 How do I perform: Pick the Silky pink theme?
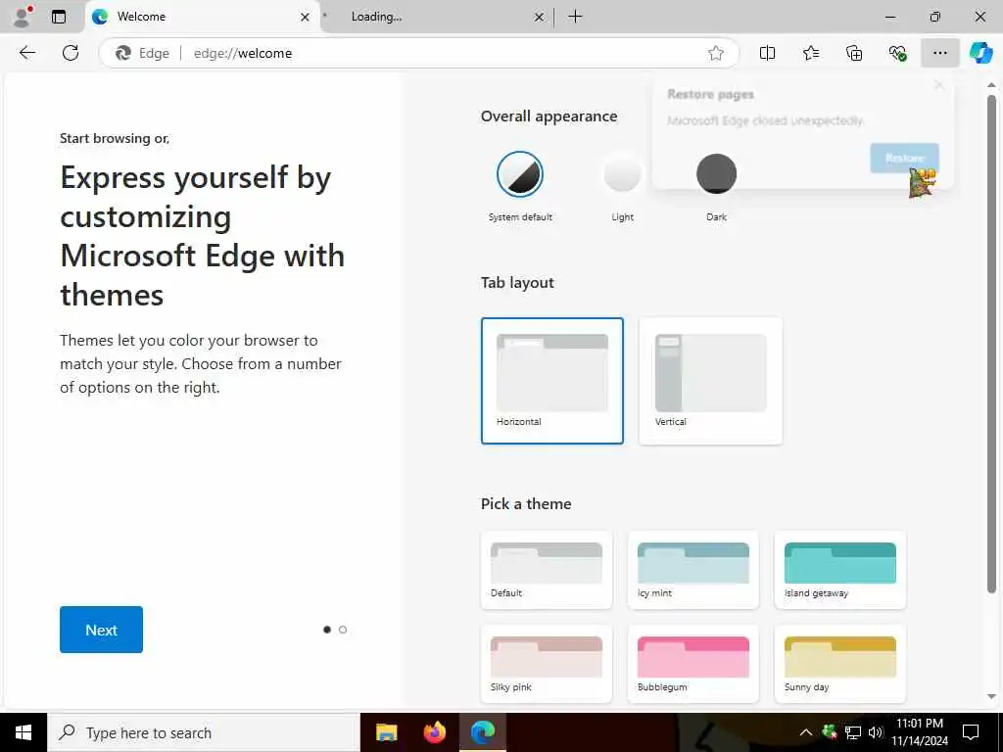coord(547,664)
